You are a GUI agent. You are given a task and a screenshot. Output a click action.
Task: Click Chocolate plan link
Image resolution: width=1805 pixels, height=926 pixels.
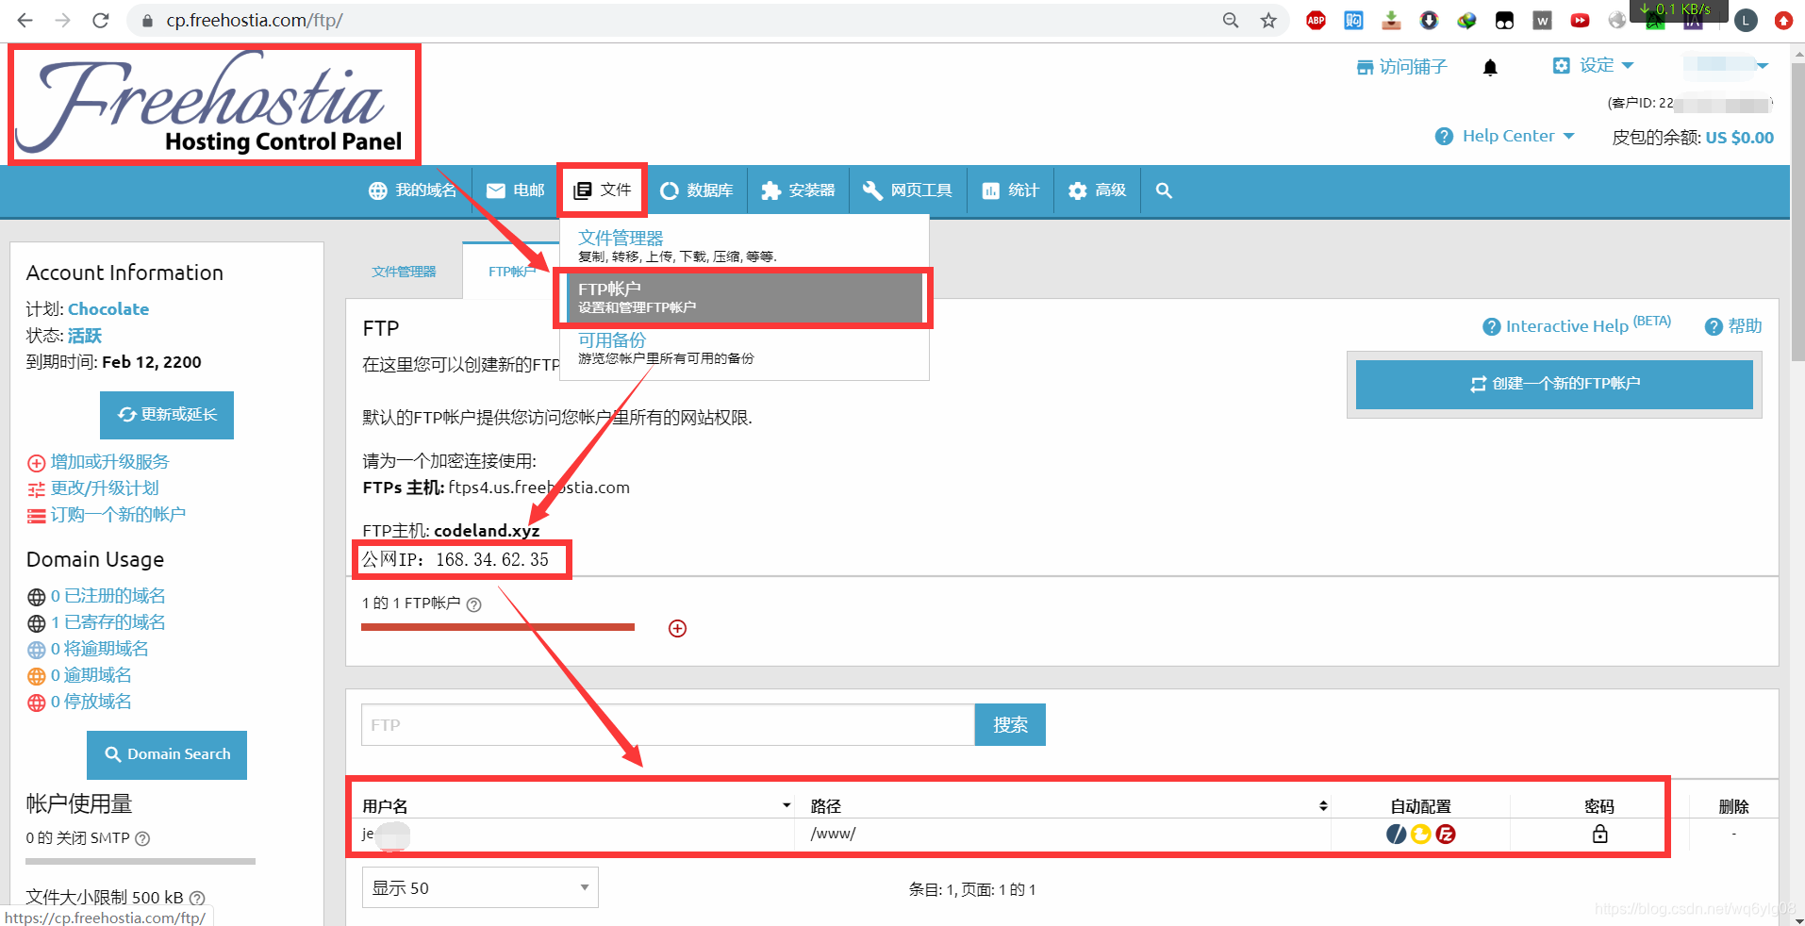(108, 309)
